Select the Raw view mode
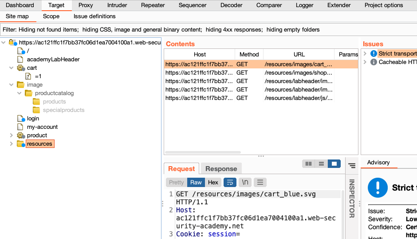The image size is (417, 239). click(x=196, y=182)
